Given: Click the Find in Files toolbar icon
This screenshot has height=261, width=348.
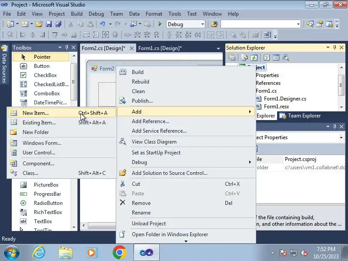Looking at the screenshot, I should point(214,24).
